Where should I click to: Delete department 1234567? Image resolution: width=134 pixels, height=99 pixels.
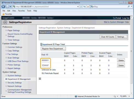(x=121, y=65)
